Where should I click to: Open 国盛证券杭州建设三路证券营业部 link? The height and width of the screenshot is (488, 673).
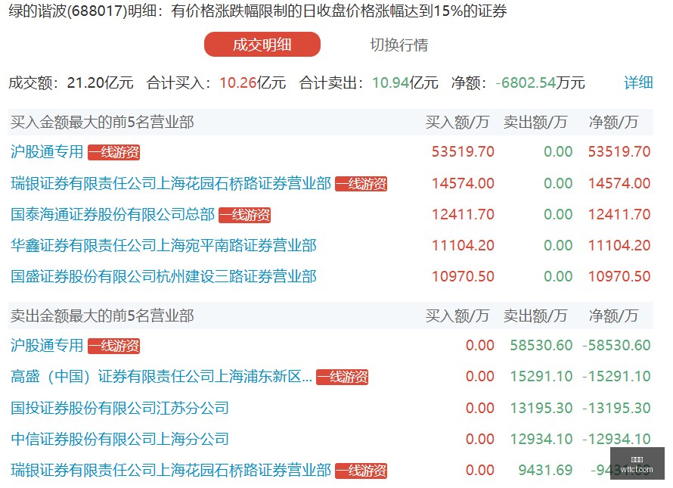click(163, 276)
